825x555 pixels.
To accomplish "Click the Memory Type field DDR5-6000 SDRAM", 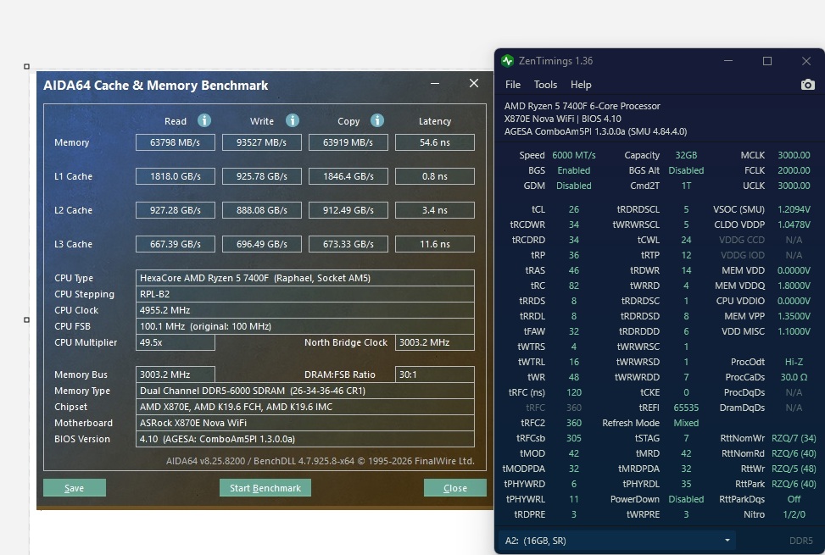I will [305, 391].
